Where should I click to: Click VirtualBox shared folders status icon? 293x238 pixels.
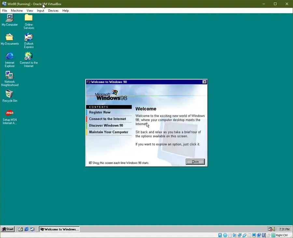click(x=249, y=235)
